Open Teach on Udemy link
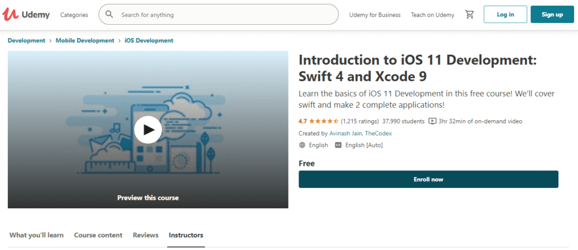Image resolution: width=578 pixels, height=250 pixels. pyautogui.click(x=433, y=15)
